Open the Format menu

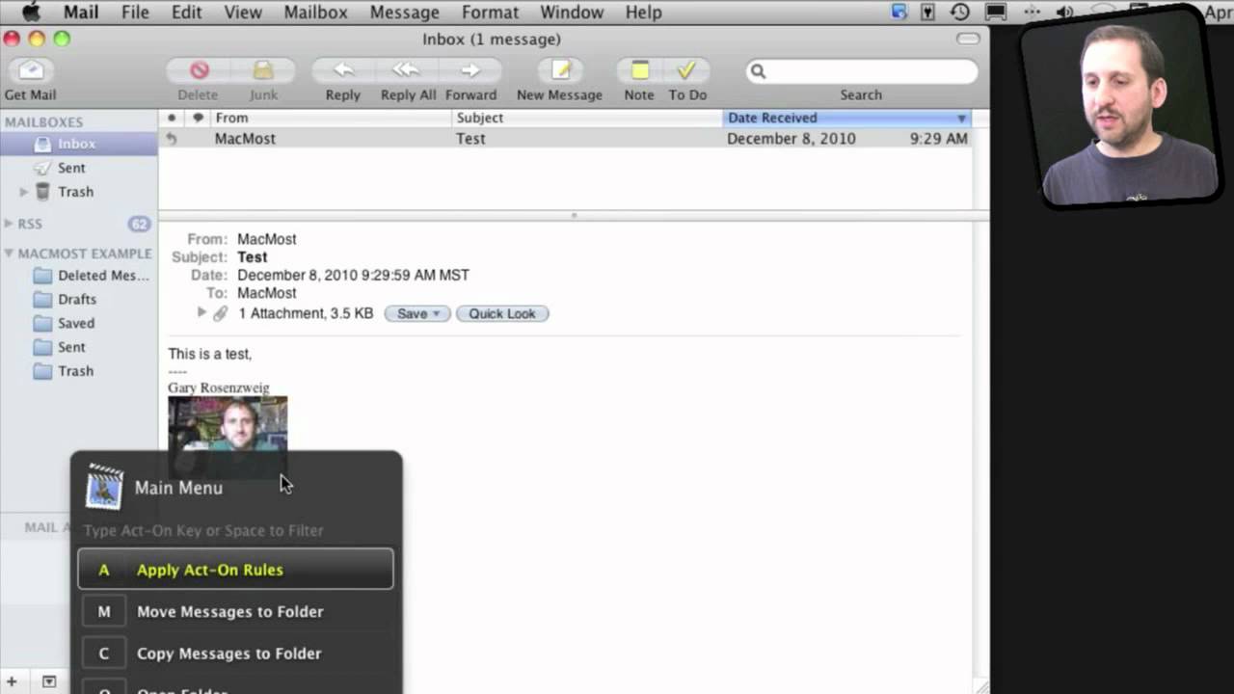(490, 12)
